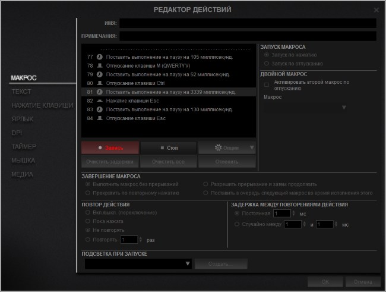Click into the Имя text field

[x=248, y=23]
